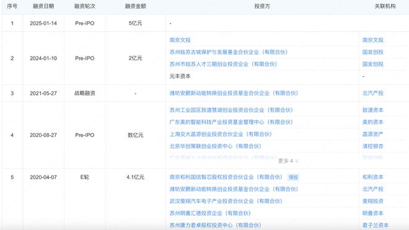This screenshot has width=409, height=230.
Task: Open related institution 美的资本
Action: tap(372, 122)
